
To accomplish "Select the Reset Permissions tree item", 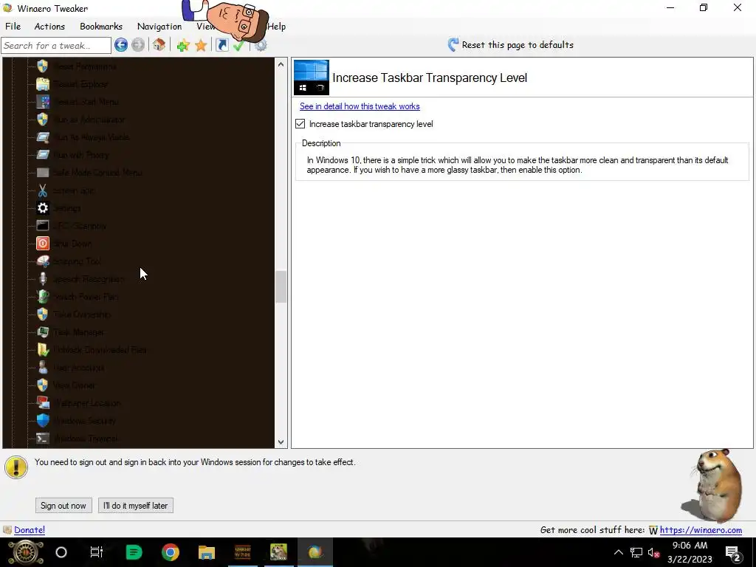I will tap(77, 66).
